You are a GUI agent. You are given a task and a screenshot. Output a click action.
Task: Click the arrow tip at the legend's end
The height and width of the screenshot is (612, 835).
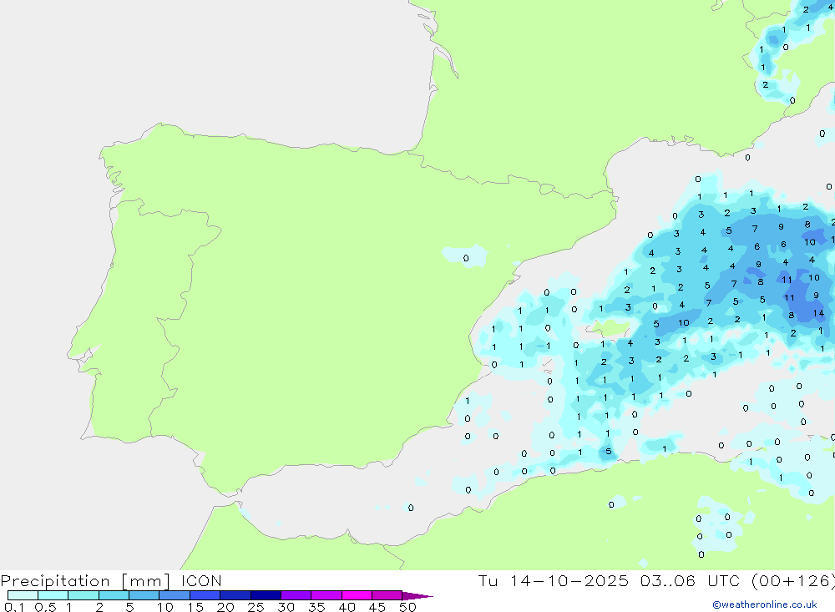coord(418,596)
